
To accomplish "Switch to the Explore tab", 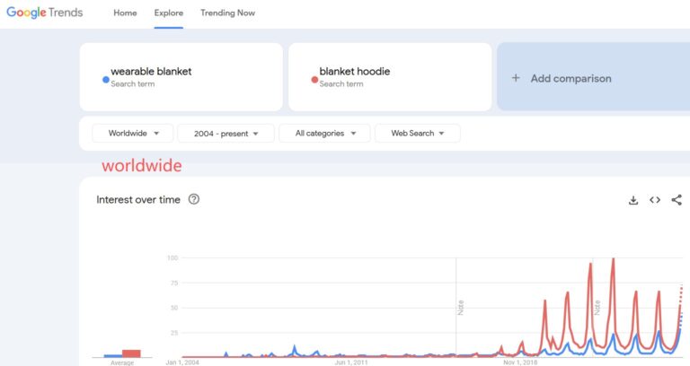I will click(168, 13).
